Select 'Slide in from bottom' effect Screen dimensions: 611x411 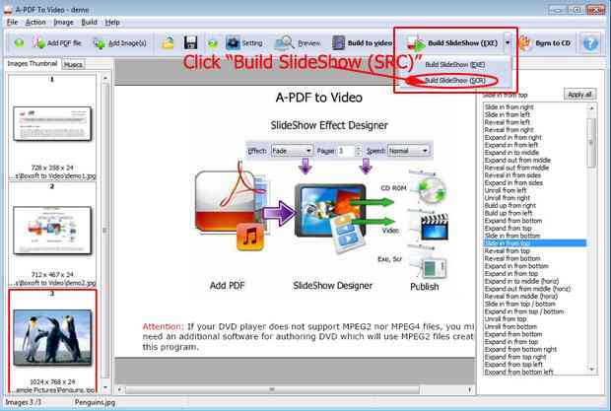(x=512, y=236)
